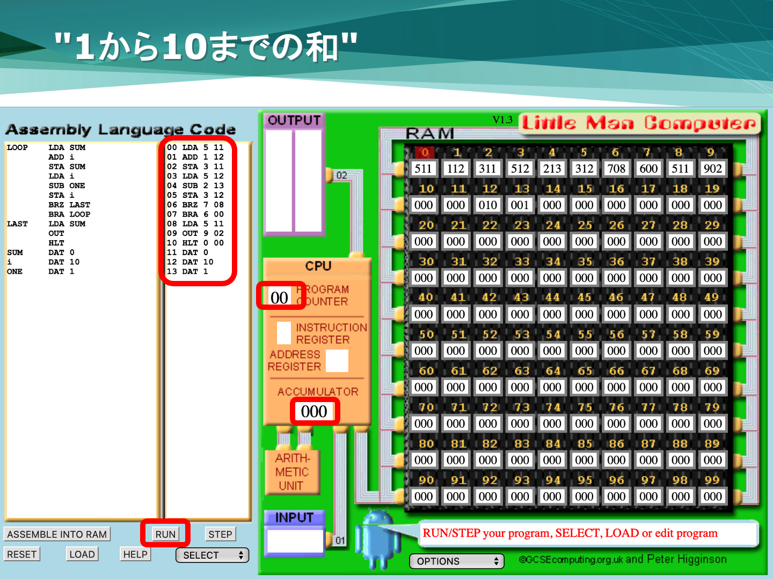Click the Address Register field

(x=337, y=361)
